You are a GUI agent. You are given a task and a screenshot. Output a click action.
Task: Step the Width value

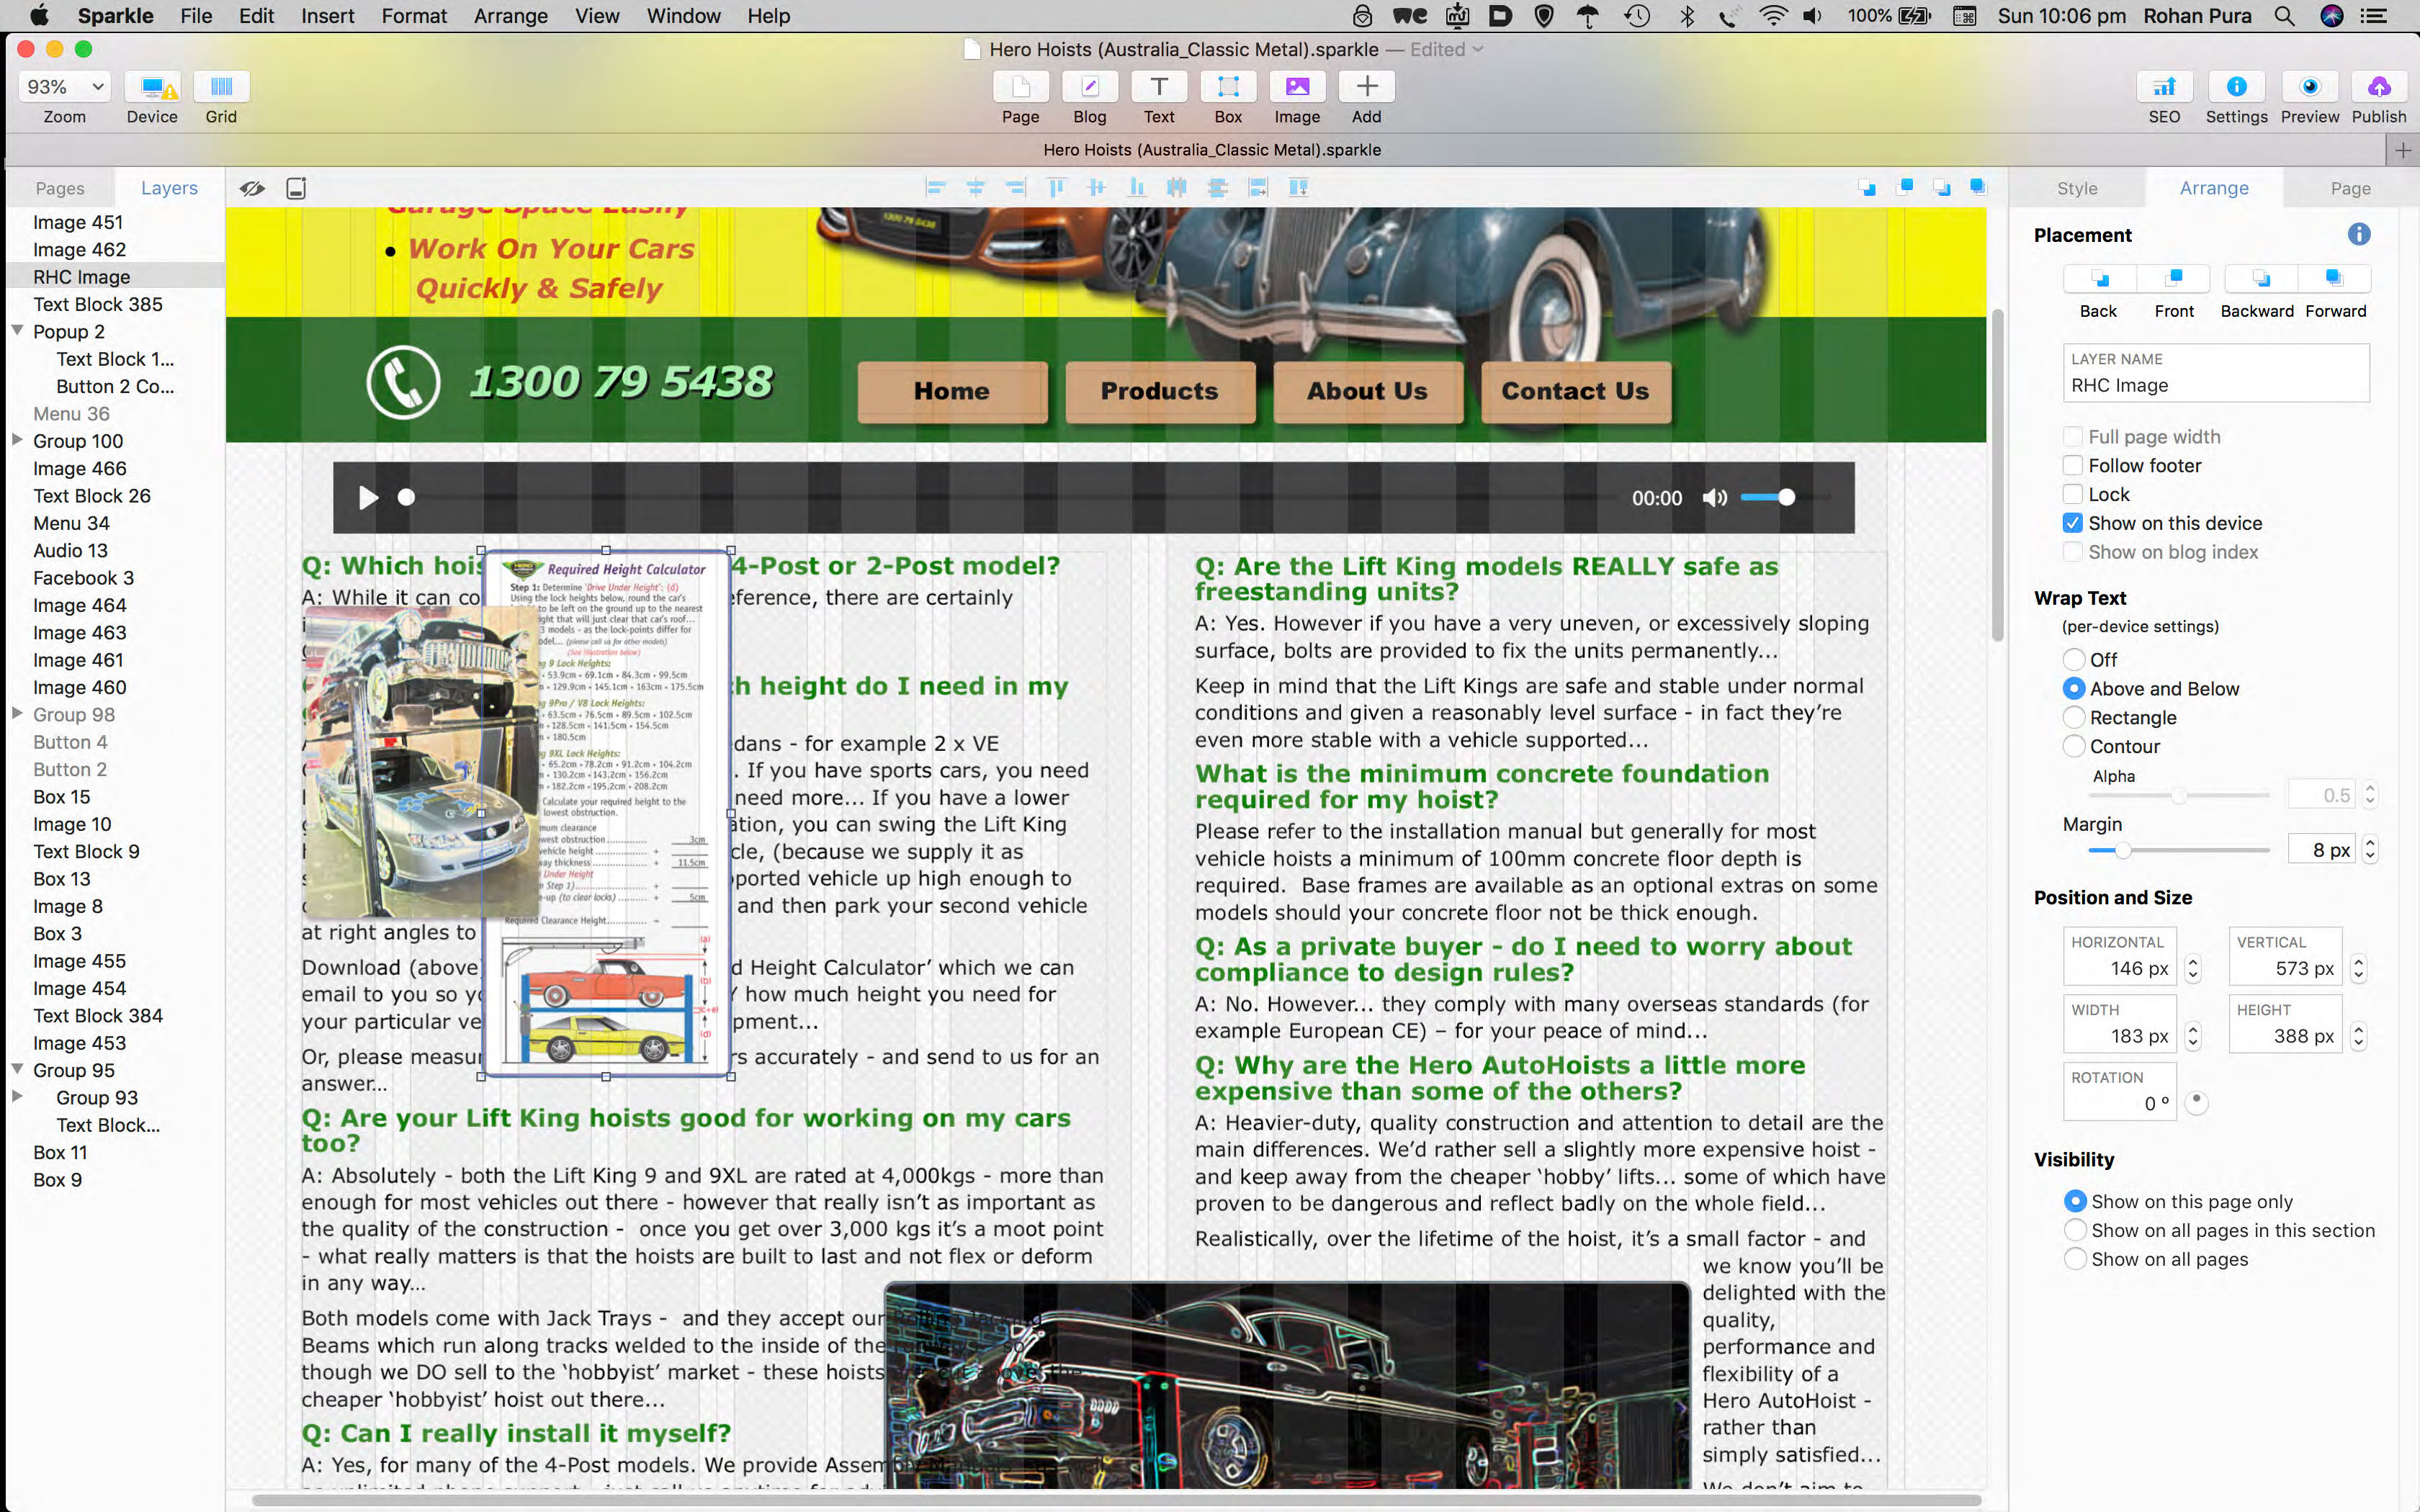tap(2193, 1037)
